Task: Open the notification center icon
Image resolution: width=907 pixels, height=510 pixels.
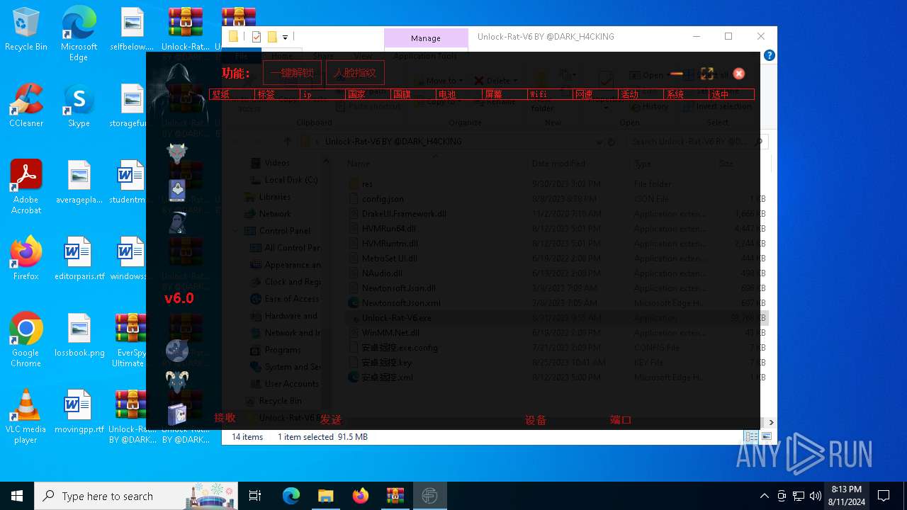Action: coord(884,496)
